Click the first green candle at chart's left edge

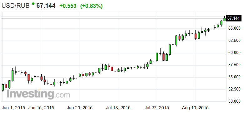3,87
